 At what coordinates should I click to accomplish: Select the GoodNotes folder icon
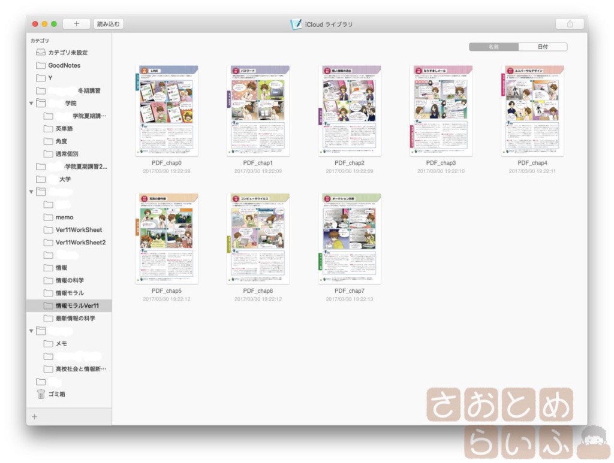(41, 65)
